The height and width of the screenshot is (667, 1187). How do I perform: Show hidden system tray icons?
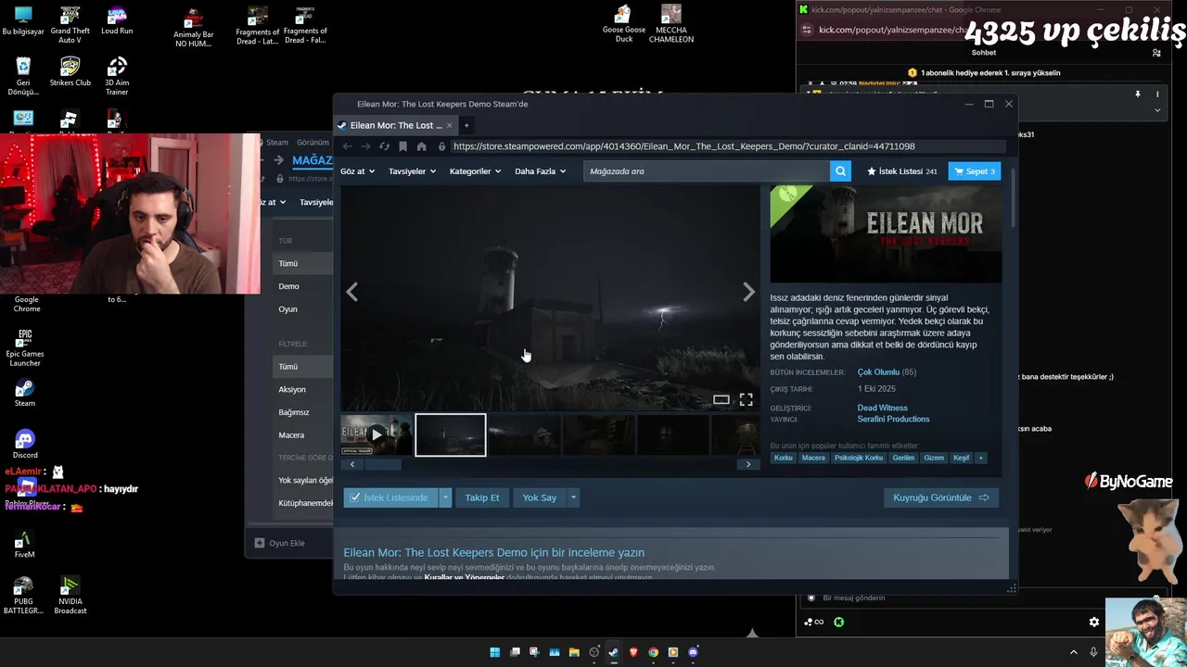tap(1074, 652)
